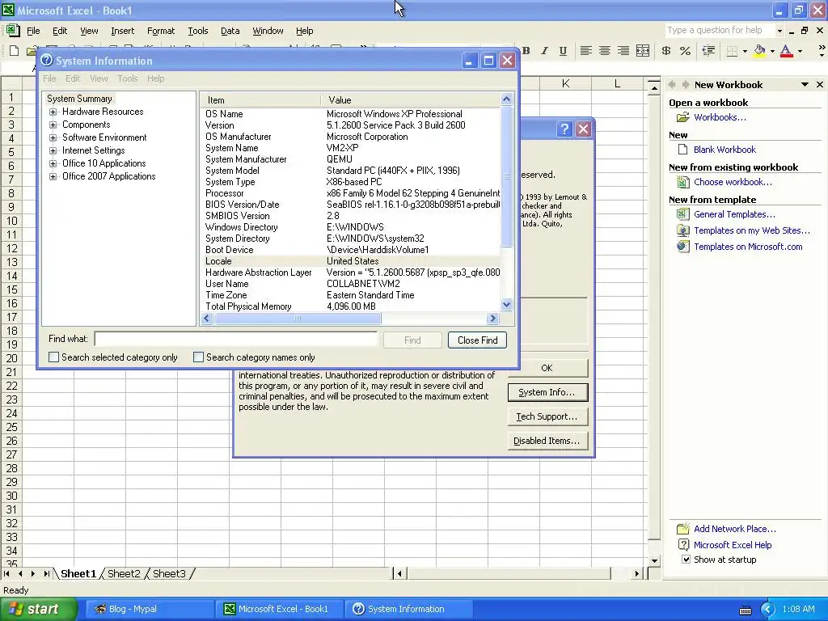828x621 pixels.
Task: Align cell text left
Action: tap(585, 51)
